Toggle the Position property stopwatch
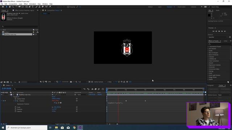 click(x=16, y=101)
